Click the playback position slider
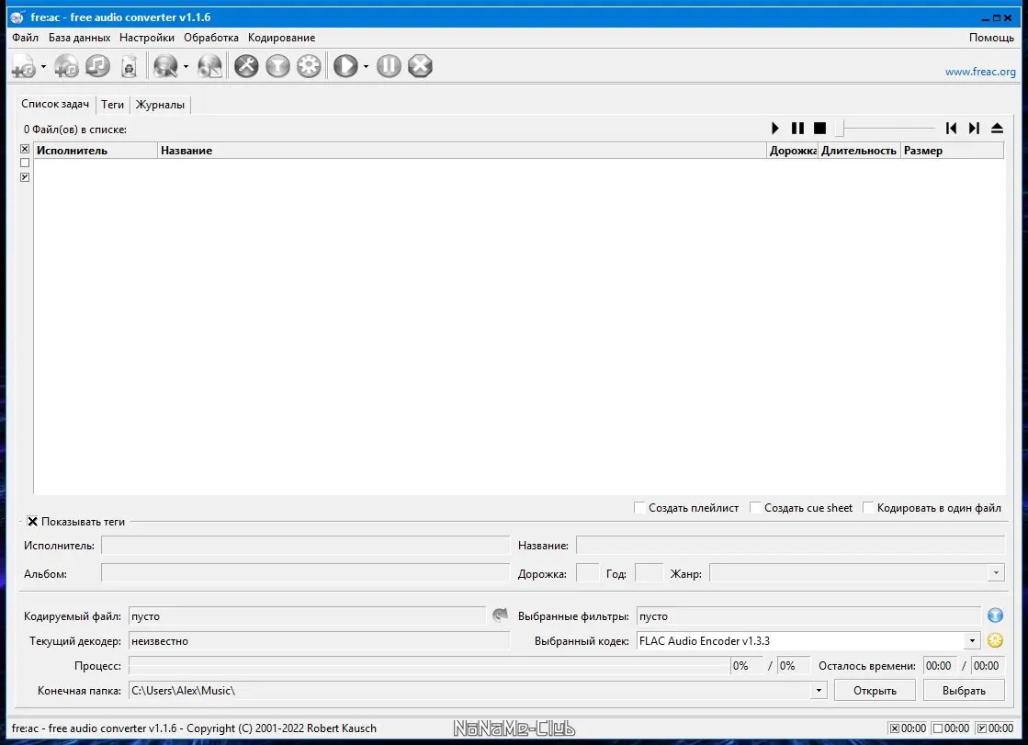This screenshot has height=745, width=1028. (885, 128)
